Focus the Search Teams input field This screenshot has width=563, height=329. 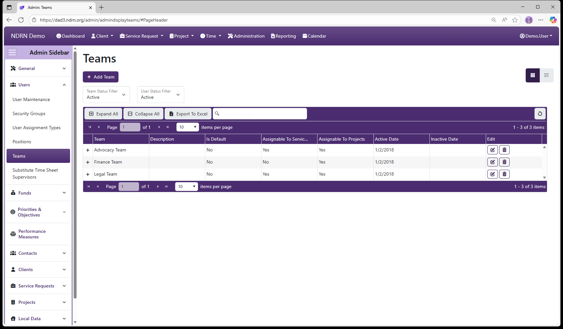point(260,114)
